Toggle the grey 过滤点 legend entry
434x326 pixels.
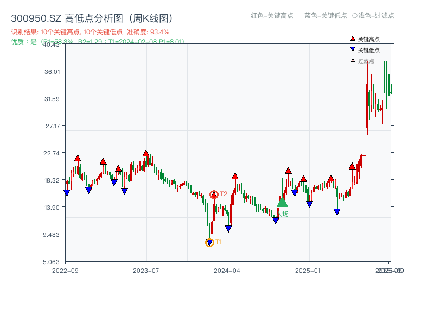(362, 61)
